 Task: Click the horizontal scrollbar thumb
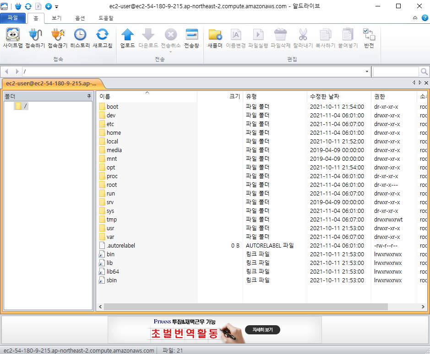tap(246, 306)
